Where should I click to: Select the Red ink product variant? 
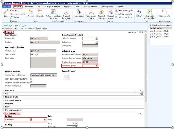[x=159, y=31]
